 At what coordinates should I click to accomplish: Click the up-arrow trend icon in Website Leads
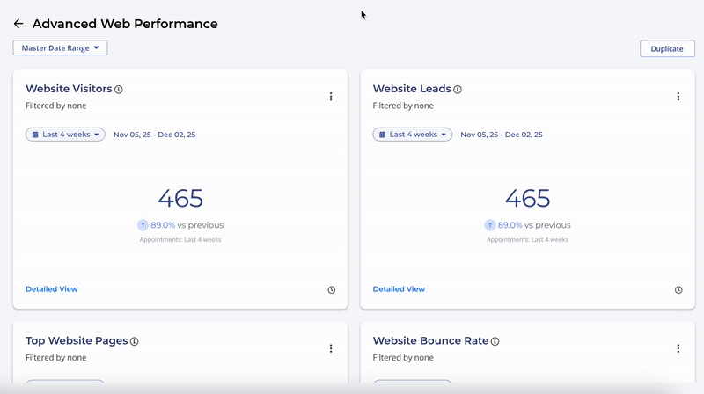point(490,225)
